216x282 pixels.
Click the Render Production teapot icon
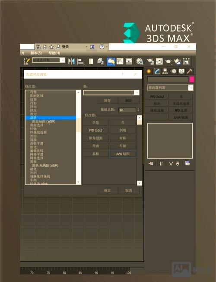[x=168, y=62]
